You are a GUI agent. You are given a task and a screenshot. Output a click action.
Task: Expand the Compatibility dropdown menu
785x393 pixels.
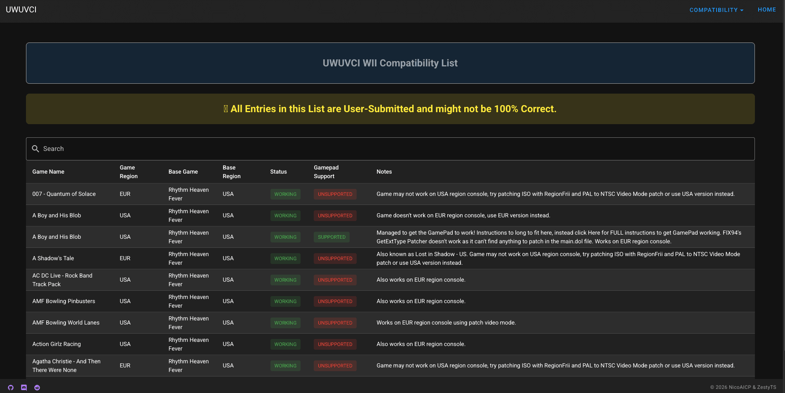click(717, 10)
